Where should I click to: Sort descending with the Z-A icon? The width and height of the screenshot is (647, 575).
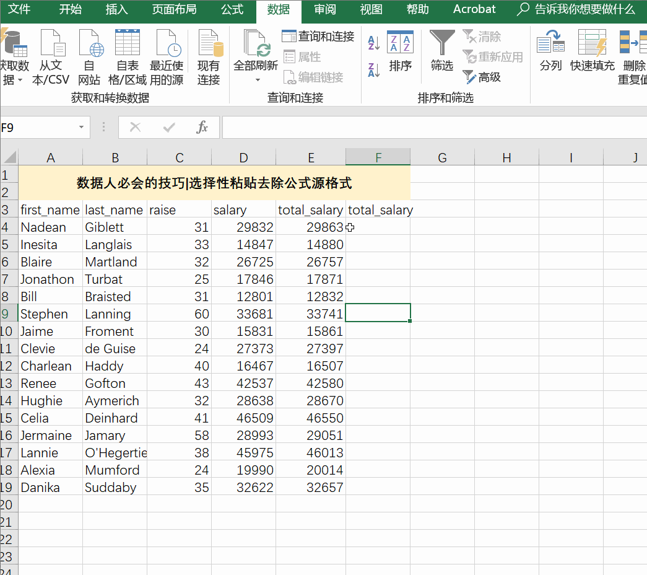coord(374,70)
